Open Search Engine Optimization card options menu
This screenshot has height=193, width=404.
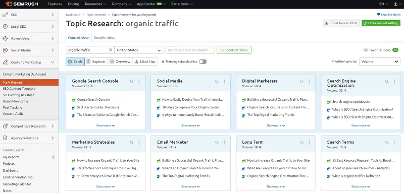pos(394,82)
